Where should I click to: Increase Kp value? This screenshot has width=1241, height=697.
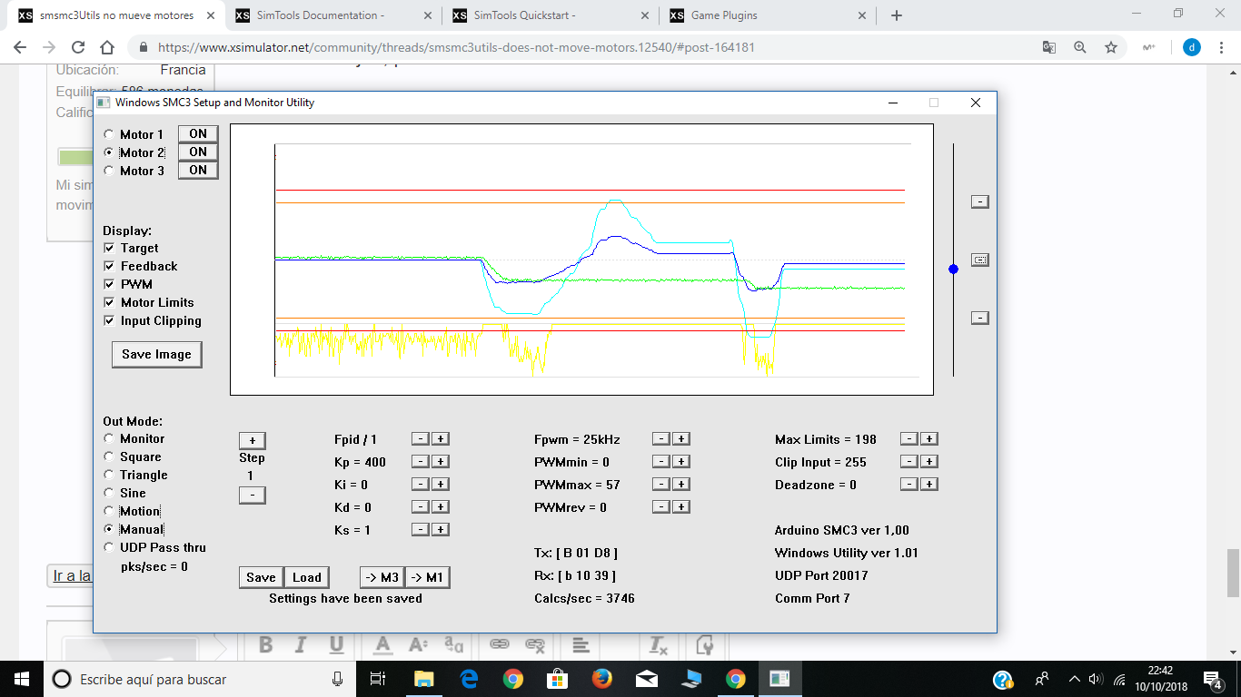(x=440, y=461)
